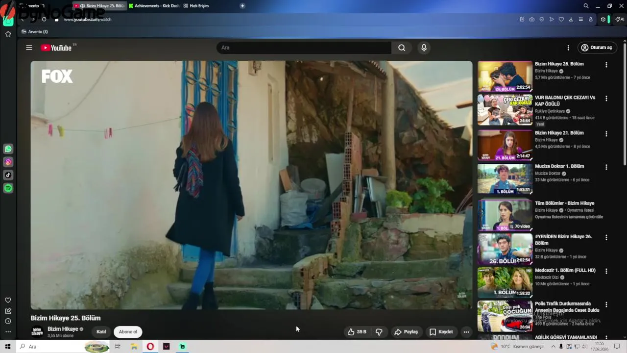Open options for Polis Trafik Durdurmasında video
This screenshot has width=627, height=353.
606,304
